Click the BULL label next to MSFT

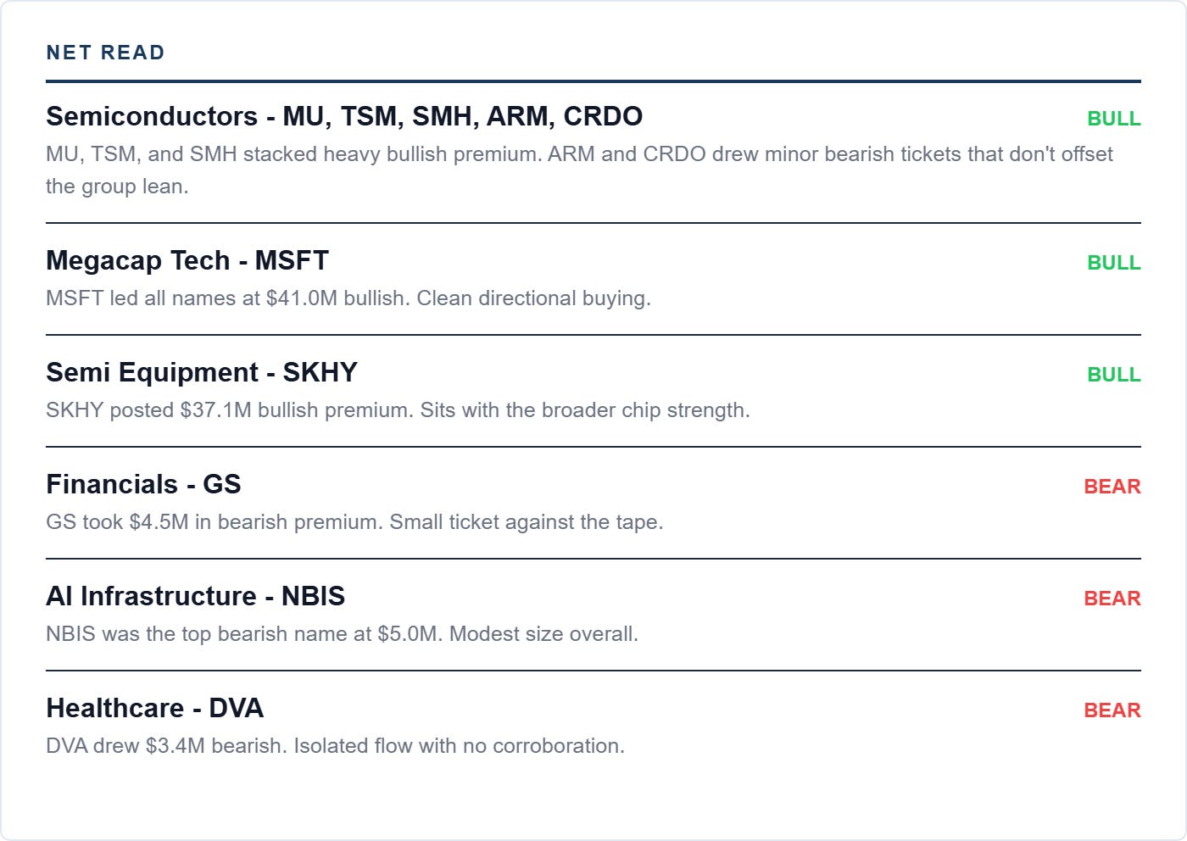point(1113,263)
